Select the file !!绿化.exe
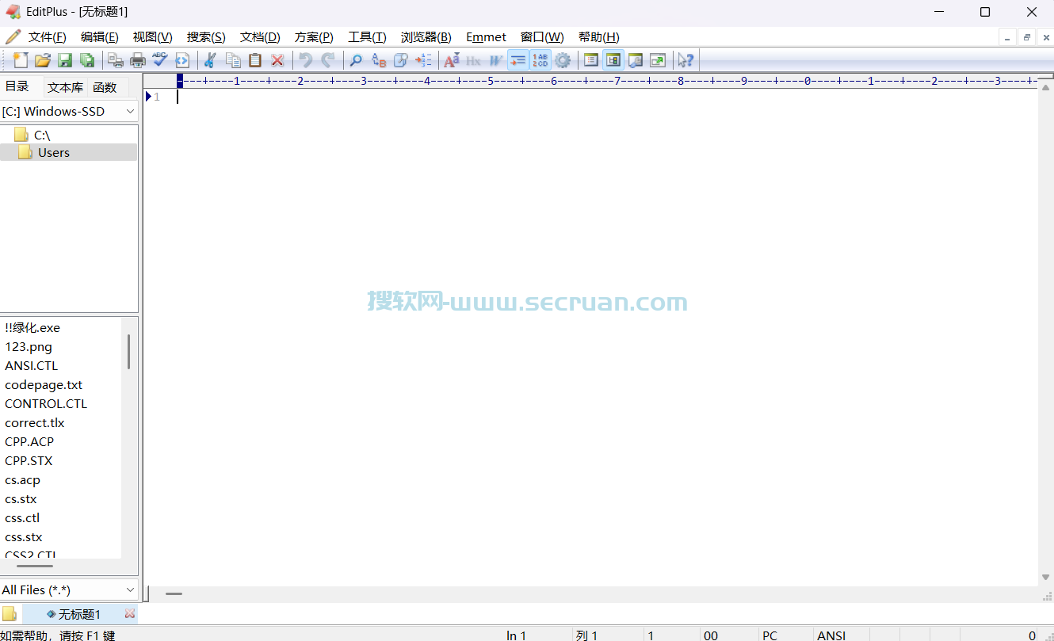 [32, 328]
